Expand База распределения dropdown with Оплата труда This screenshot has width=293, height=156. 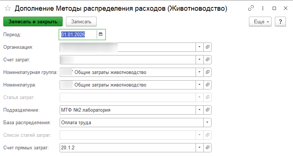(207, 122)
